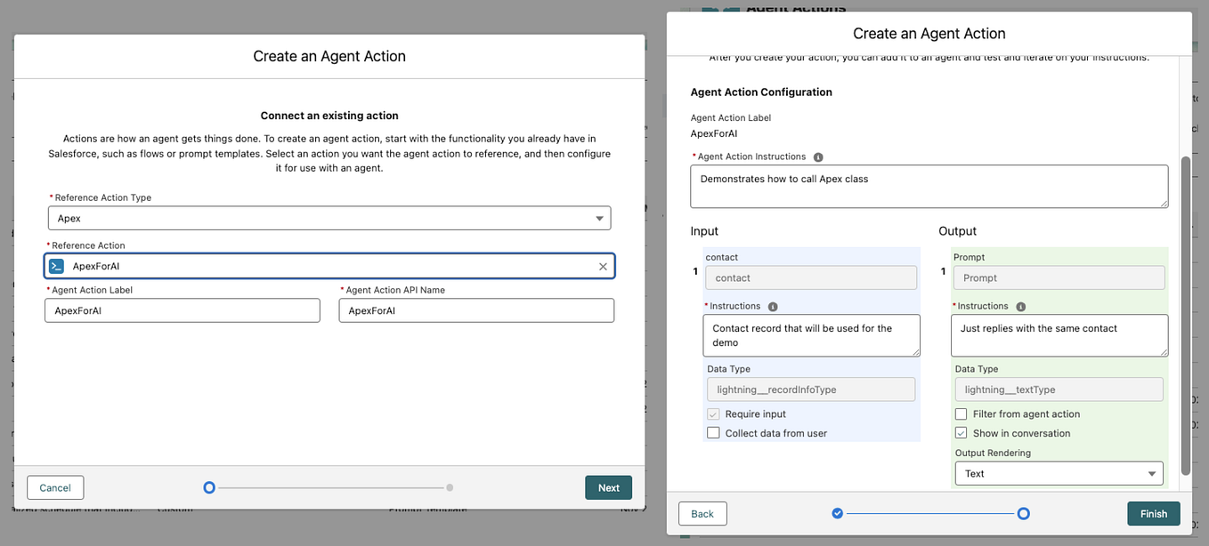
Task: Click the disabled Prompt name field
Action: coord(1059,277)
